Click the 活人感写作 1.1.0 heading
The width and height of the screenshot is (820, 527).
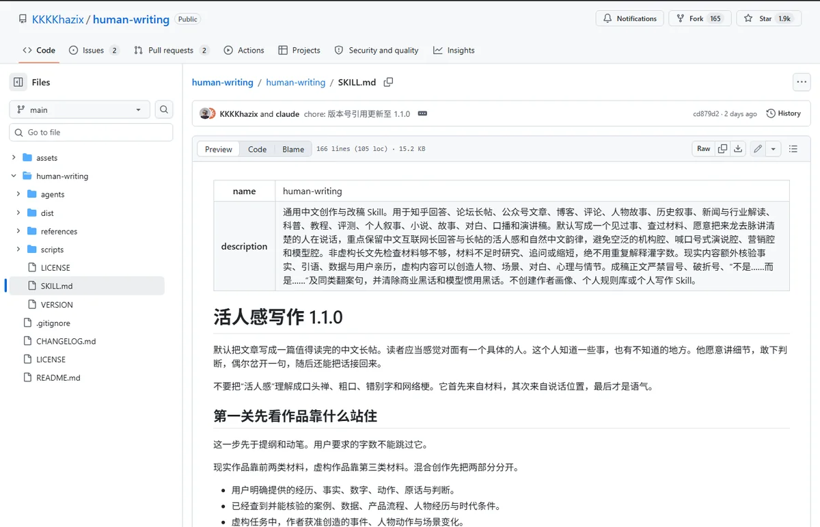(278, 317)
